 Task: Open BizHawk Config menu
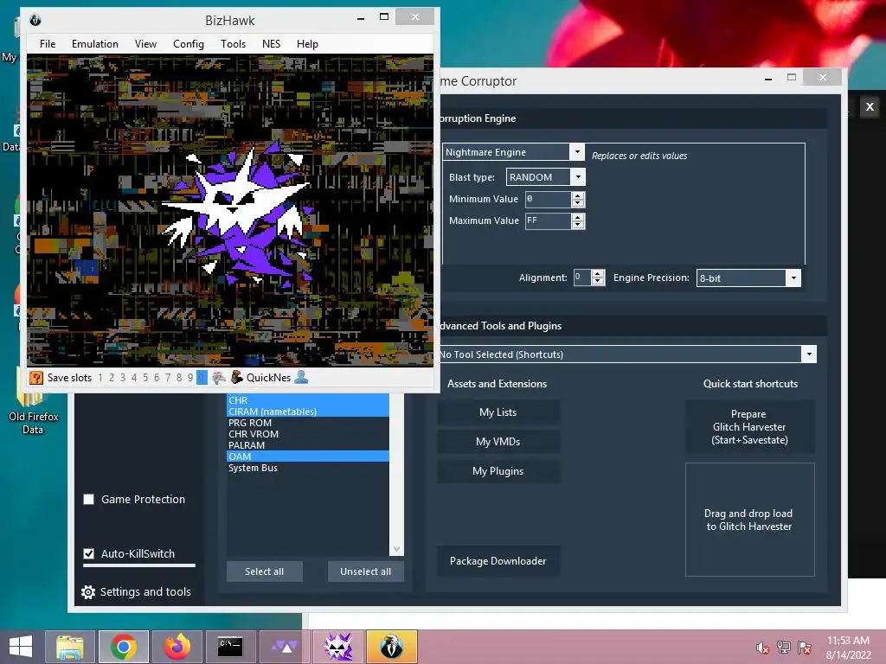click(188, 44)
